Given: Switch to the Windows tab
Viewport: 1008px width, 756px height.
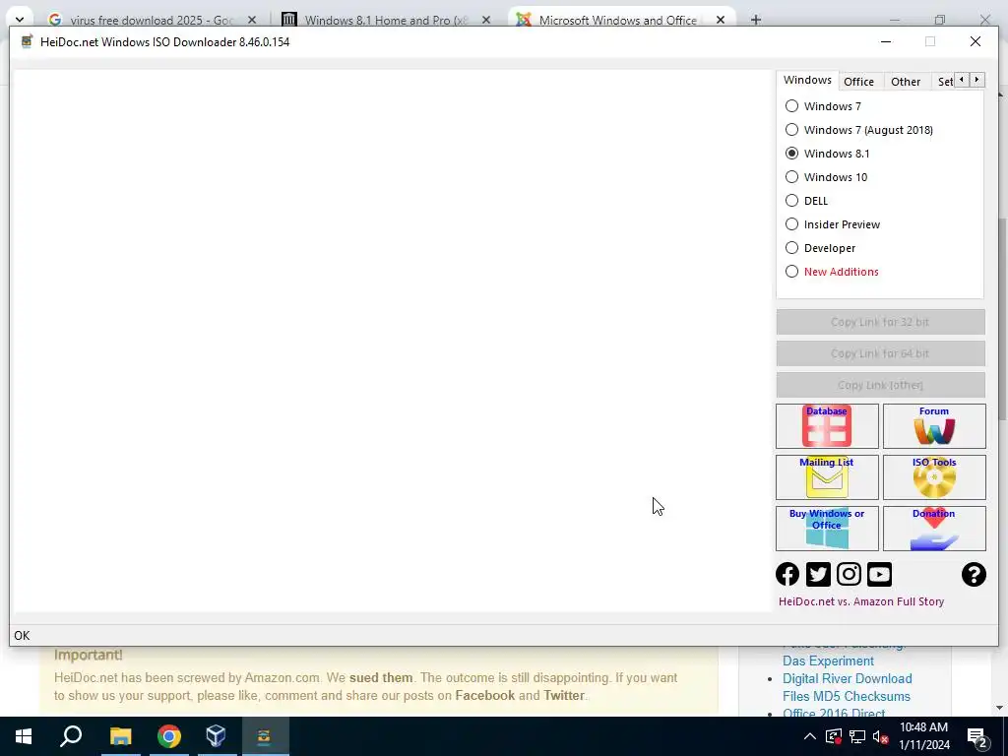Looking at the screenshot, I should (807, 81).
